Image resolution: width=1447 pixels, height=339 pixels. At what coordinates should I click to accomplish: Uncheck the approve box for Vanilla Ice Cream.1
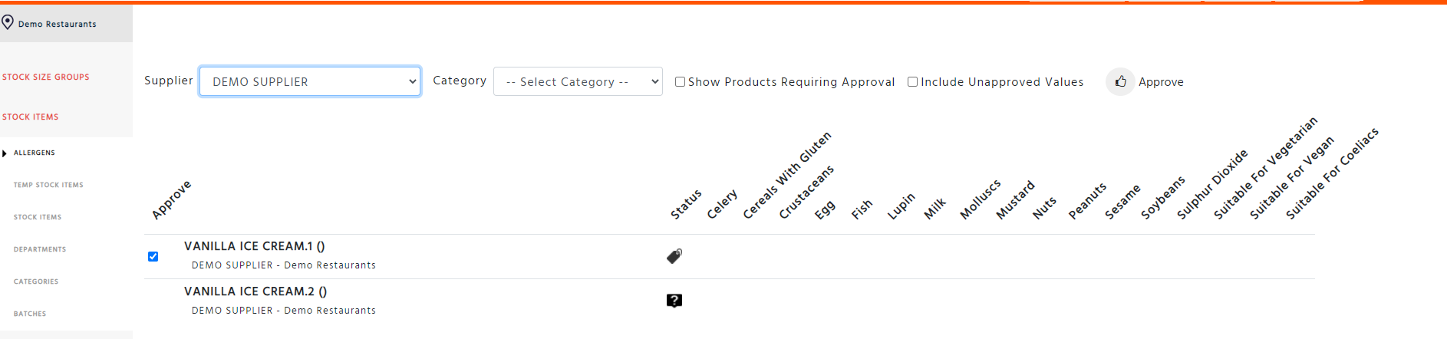click(x=153, y=256)
